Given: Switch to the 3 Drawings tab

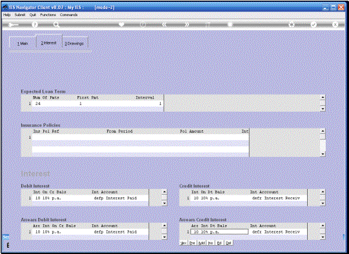Looking at the screenshot, I should coord(74,43).
